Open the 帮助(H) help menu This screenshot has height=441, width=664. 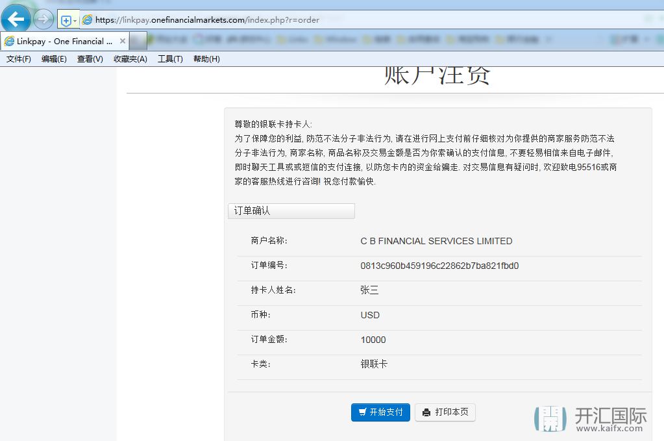(206, 59)
